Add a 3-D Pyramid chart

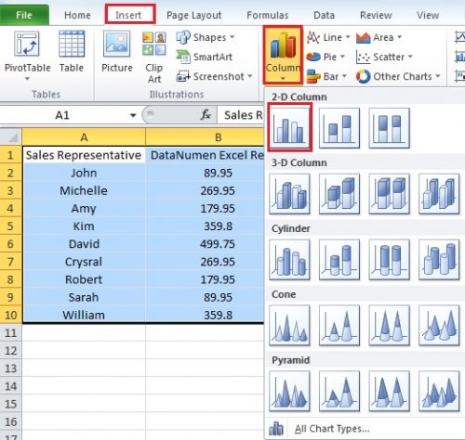(439, 391)
